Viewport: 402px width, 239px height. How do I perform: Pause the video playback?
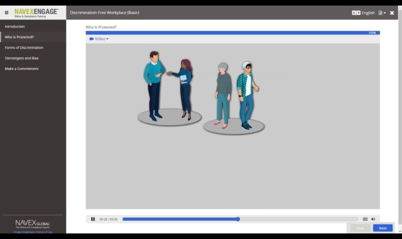click(x=93, y=219)
